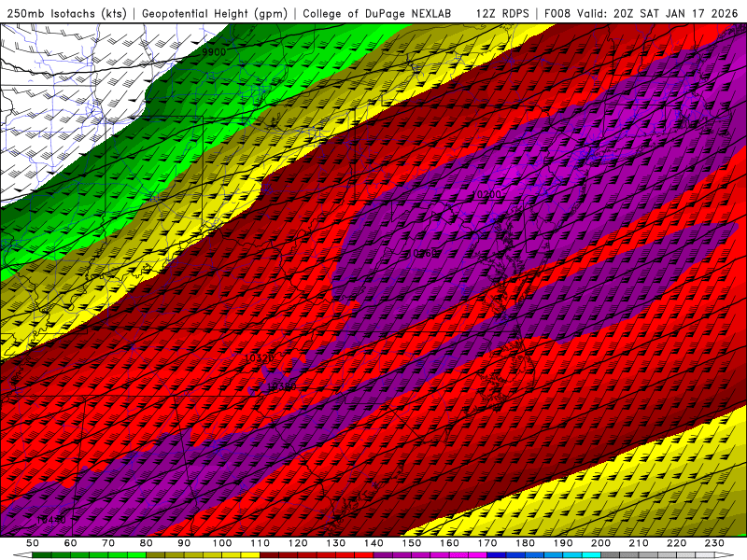Image resolution: width=747 pixels, height=560 pixels.
Task: Click the 230 value on the color scale
Action: pyautogui.click(x=714, y=543)
